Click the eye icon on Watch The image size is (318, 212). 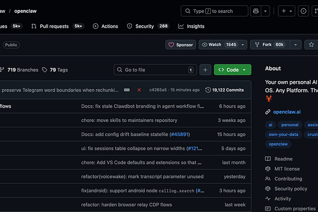(205, 45)
